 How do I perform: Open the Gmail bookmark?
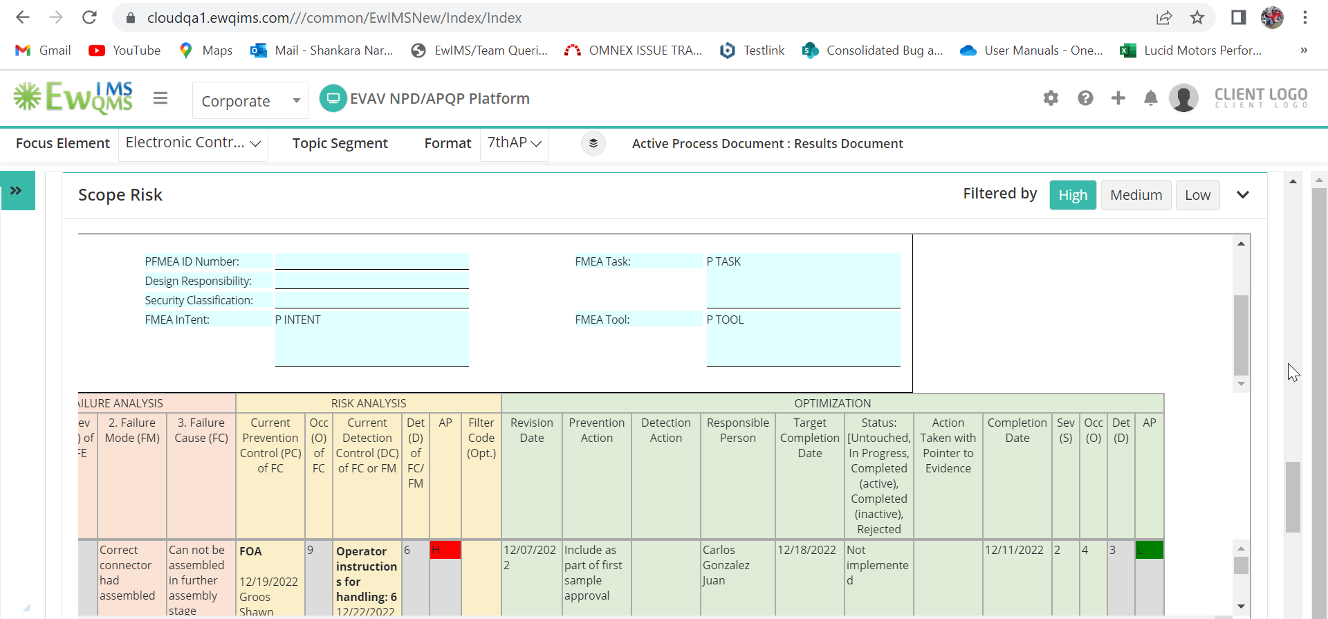(x=43, y=50)
